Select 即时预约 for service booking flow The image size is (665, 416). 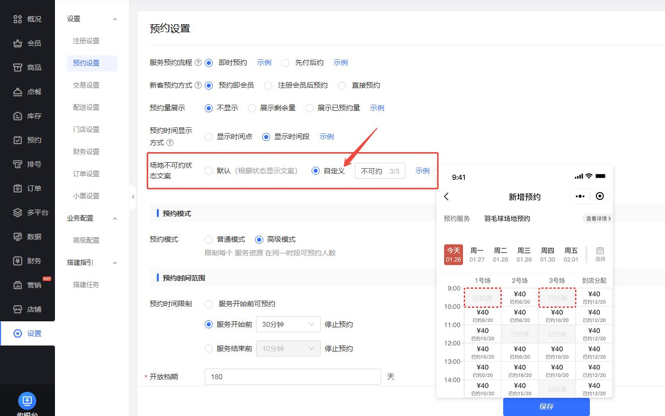pos(209,62)
